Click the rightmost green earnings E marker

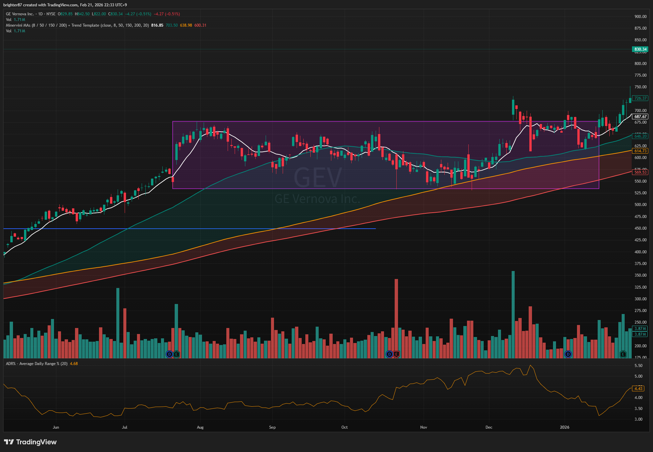[623, 354]
